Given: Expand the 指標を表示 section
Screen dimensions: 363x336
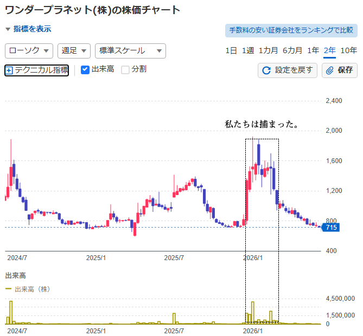Looking at the screenshot, I should (28, 29).
